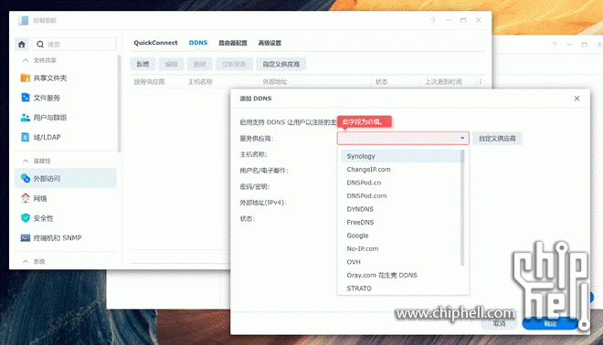Click Cancel button in Add DDNS dialog
The height and width of the screenshot is (345, 603).
coord(499,323)
